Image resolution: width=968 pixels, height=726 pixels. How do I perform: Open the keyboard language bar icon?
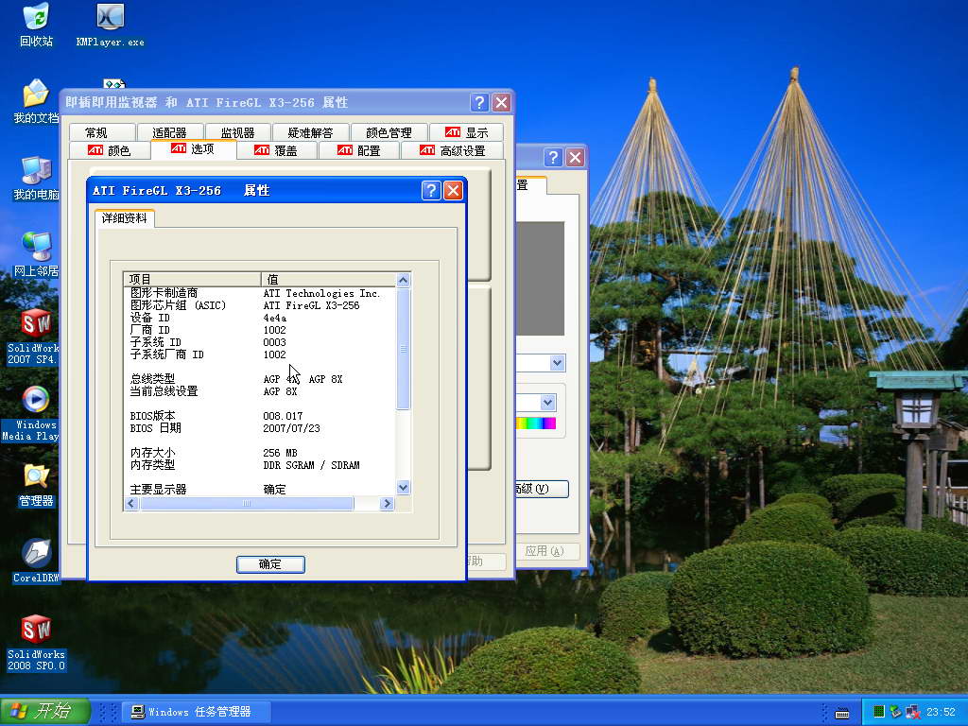(842, 713)
